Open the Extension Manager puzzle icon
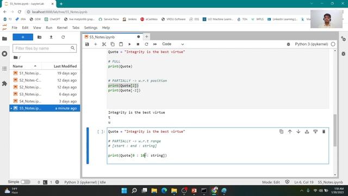This screenshot has height=196, width=348. [4, 83]
